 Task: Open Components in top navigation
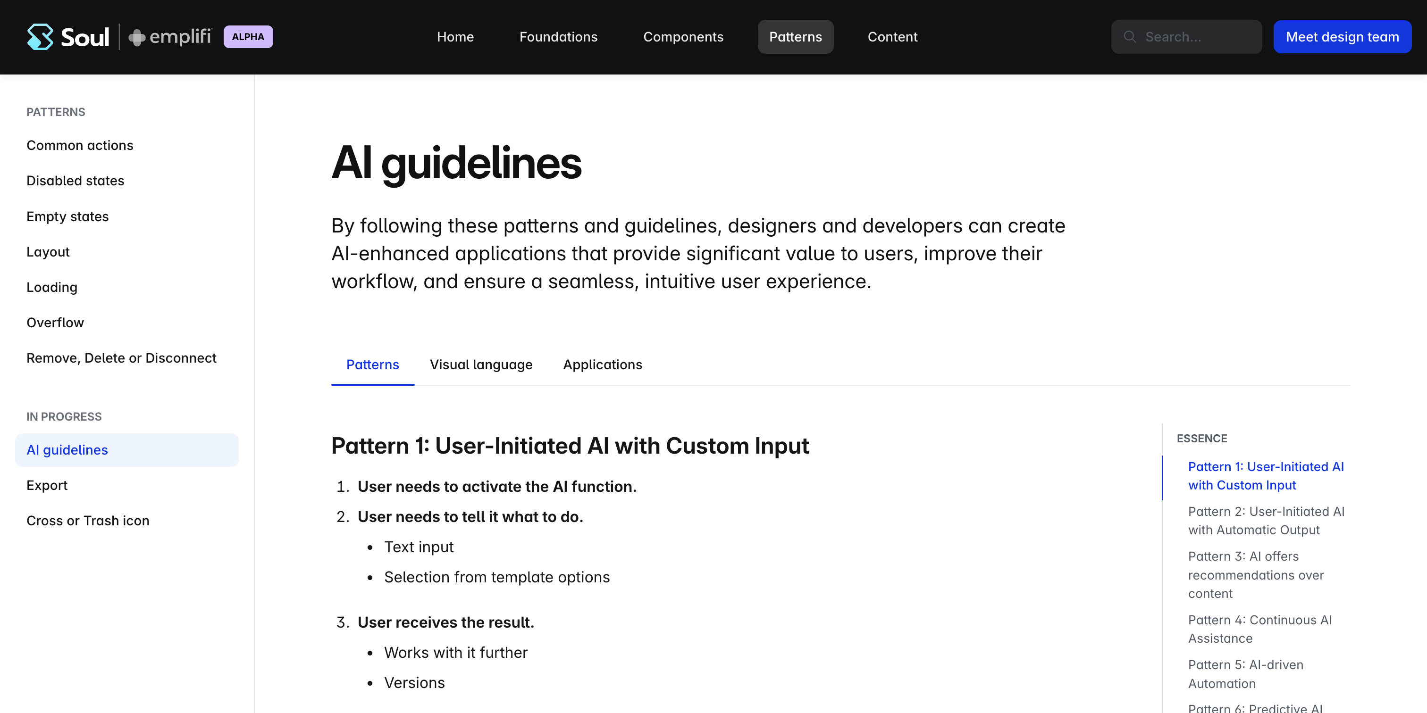682,36
